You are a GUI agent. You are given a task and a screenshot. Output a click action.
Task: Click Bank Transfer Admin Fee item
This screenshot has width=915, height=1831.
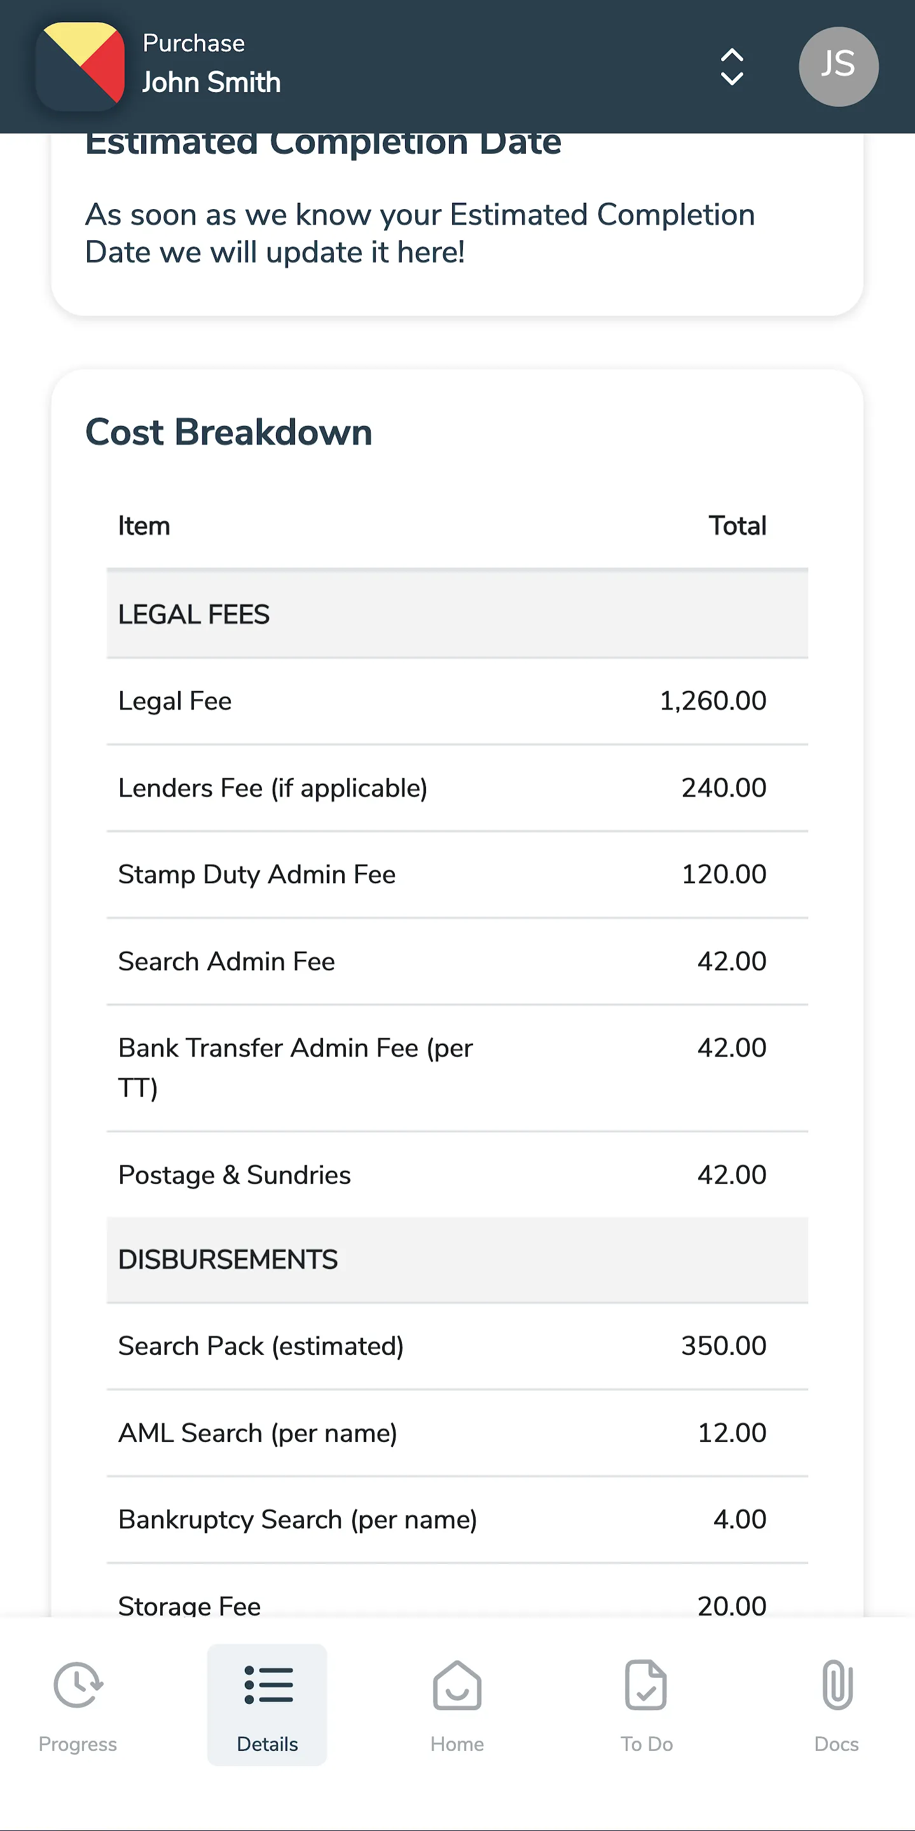coord(296,1067)
